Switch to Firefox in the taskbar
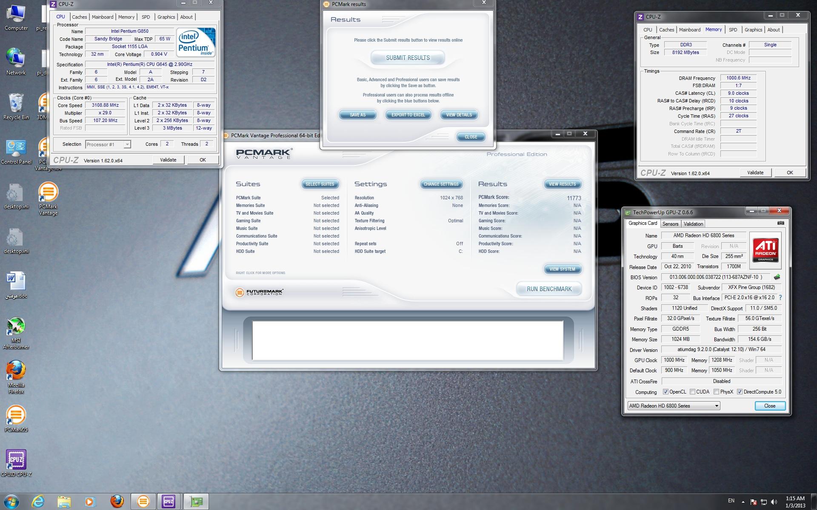The width and height of the screenshot is (817, 510). 117,501
